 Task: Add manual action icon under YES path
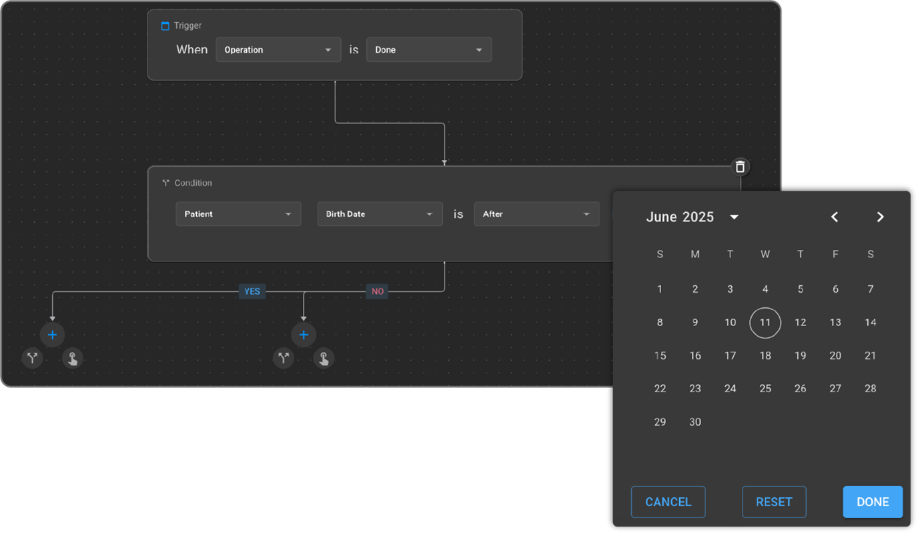tap(72, 359)
